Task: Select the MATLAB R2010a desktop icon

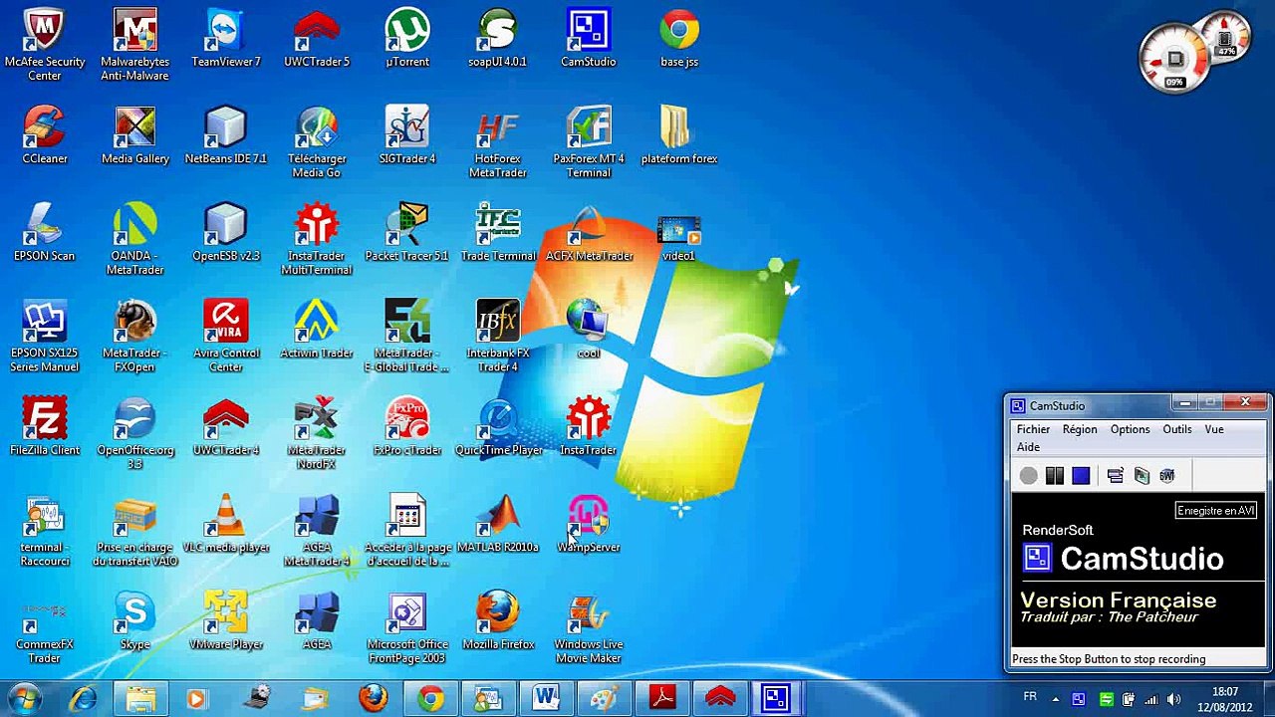Action: point(498,524)
